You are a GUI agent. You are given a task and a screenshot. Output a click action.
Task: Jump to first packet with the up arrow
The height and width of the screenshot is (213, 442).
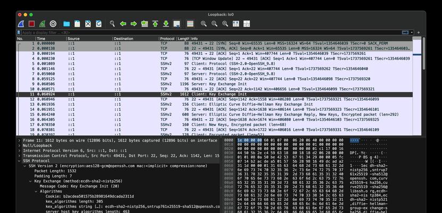(155, 24)
